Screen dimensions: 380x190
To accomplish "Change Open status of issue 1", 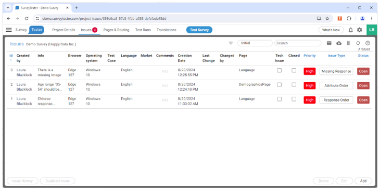I will coord(363,100).
